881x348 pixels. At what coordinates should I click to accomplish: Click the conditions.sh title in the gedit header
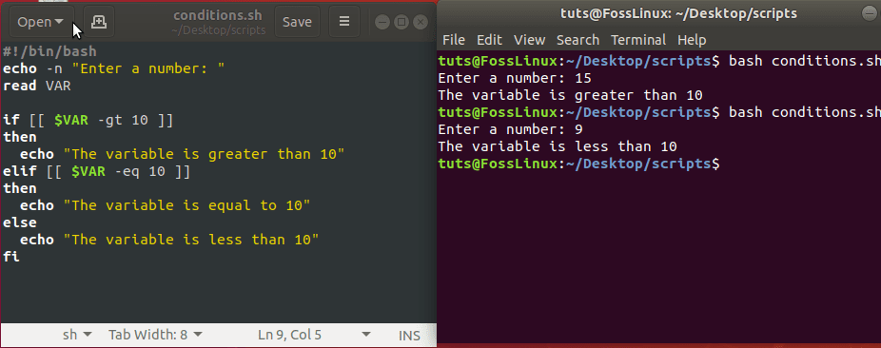point(218,15)
